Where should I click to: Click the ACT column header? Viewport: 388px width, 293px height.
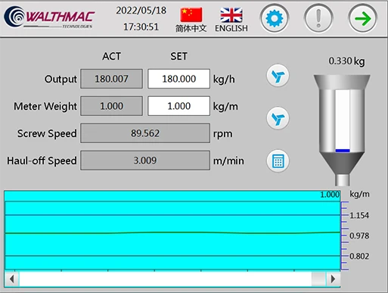click(x=111, y=56)
